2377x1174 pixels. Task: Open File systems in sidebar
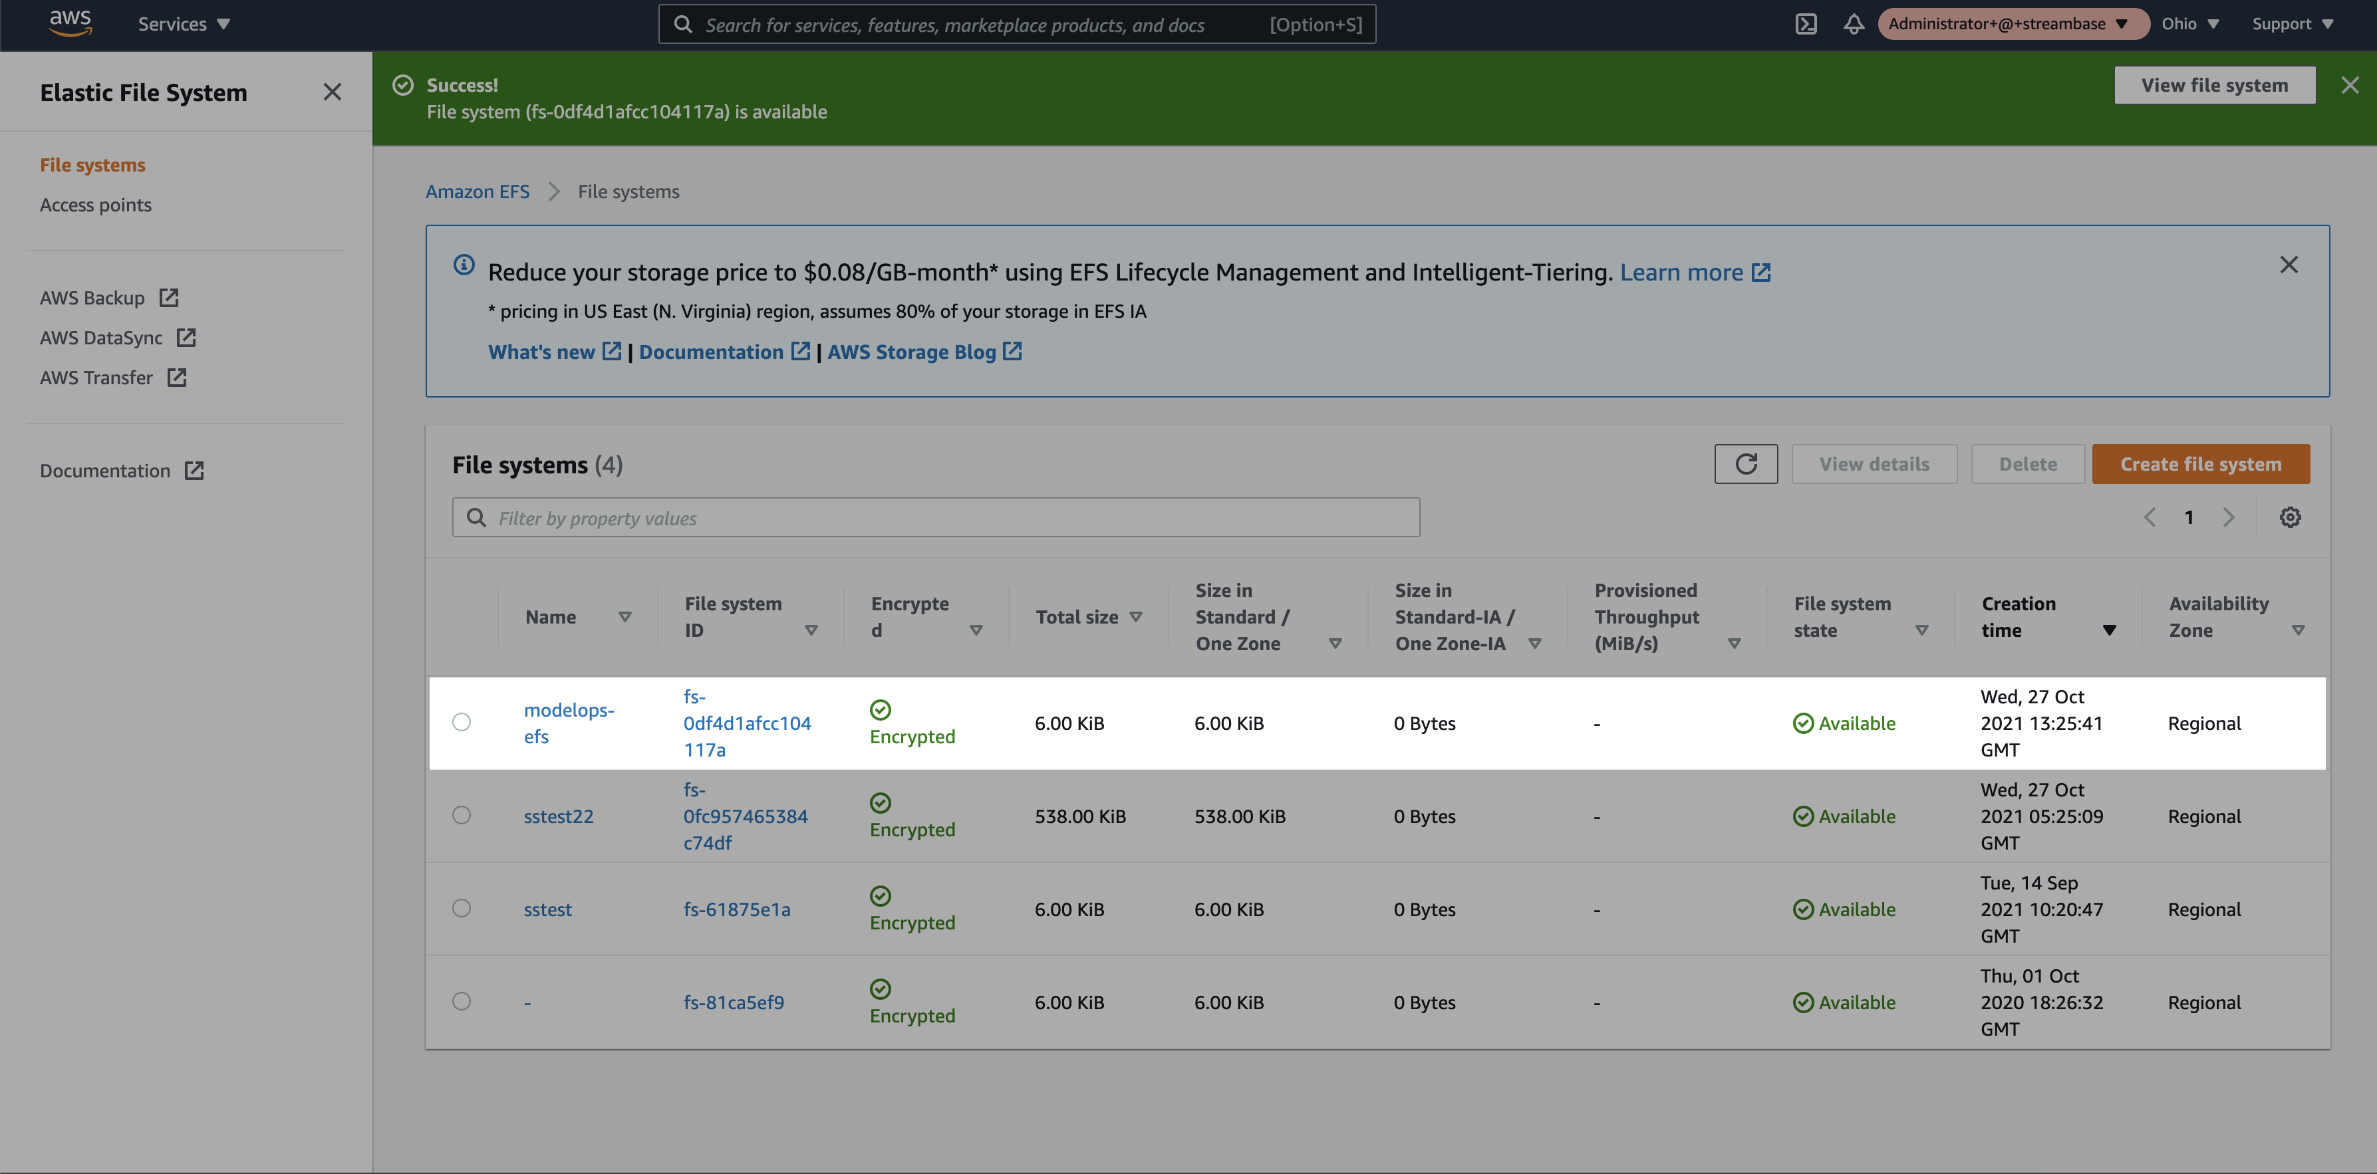[92, 165]
